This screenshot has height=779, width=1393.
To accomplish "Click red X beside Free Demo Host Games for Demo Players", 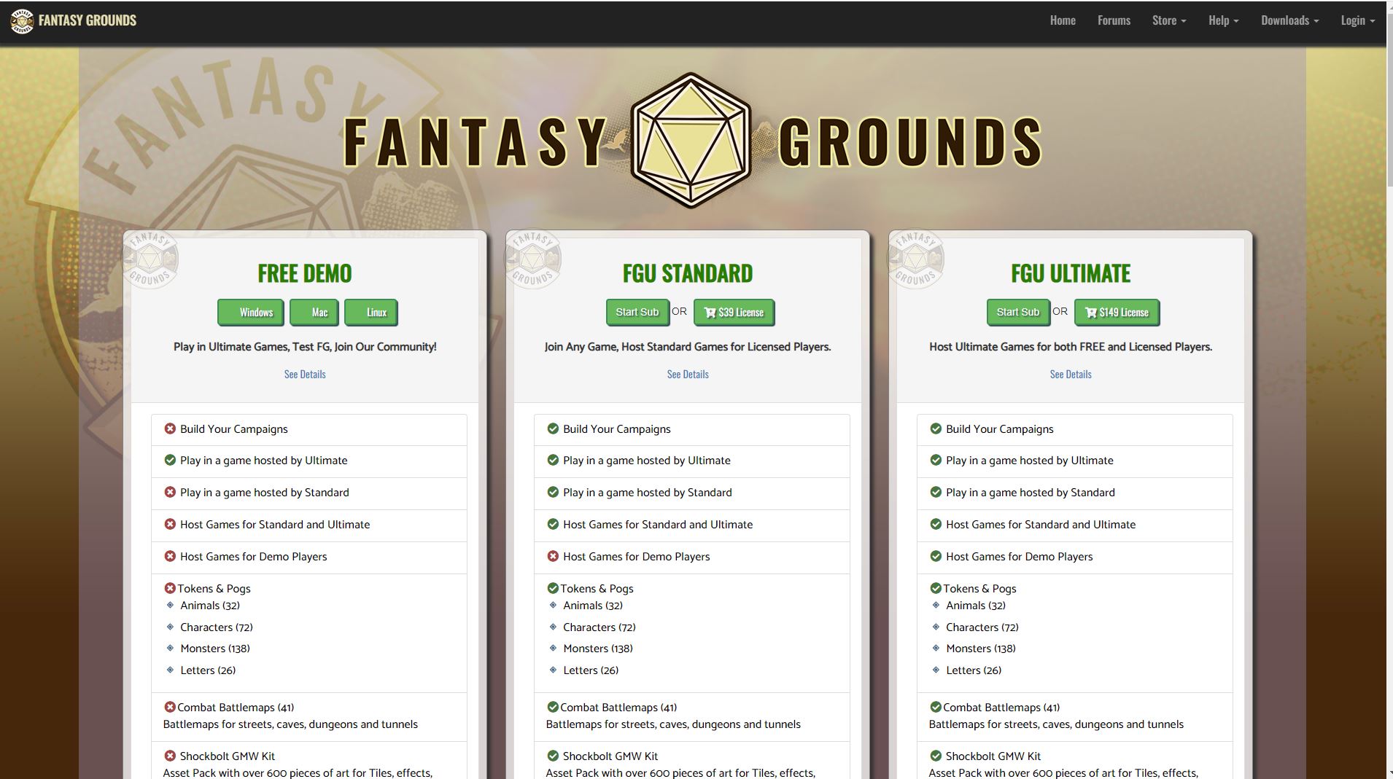I will tap(170, 556).
